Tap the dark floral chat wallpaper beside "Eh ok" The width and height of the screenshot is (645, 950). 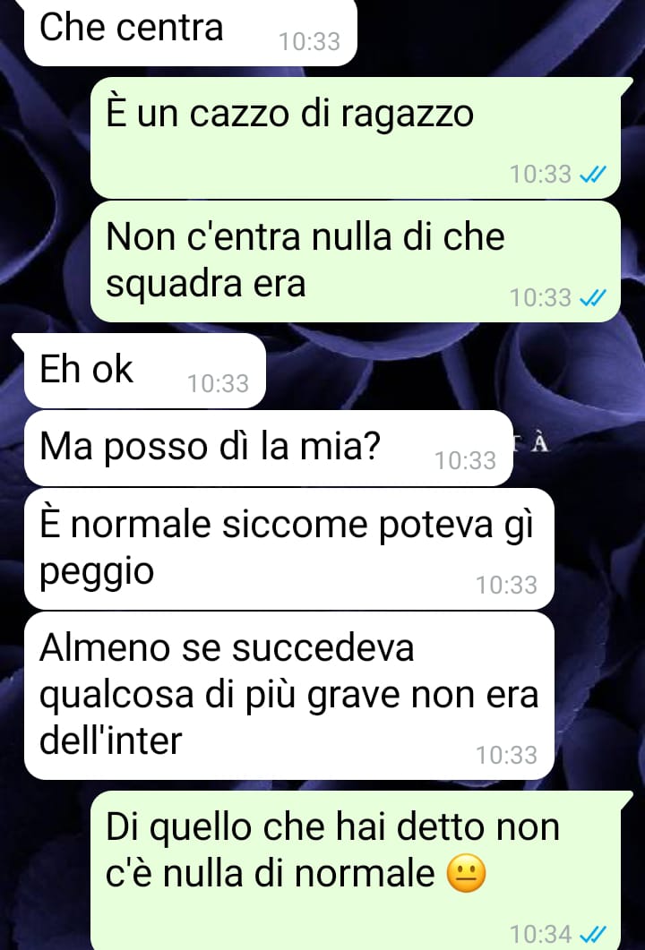[x=449, y=371]
